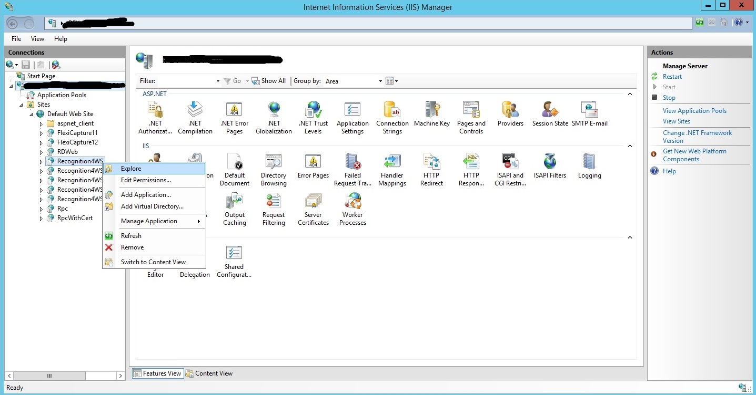Viewport: 756px width, 395px height.
Task: Open the SMTP E-mail feature
Action: pyautogui.click(x=589, y=115)
